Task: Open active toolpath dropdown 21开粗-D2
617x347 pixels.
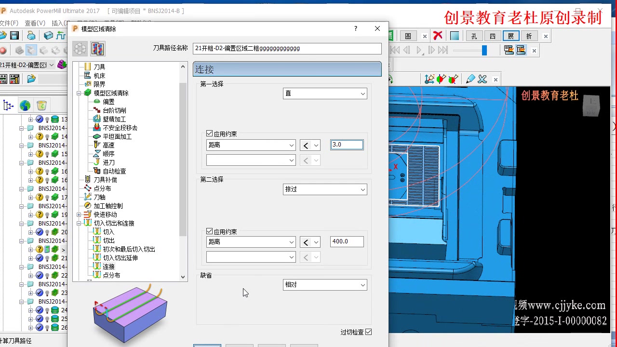Action: click(27, 65)
